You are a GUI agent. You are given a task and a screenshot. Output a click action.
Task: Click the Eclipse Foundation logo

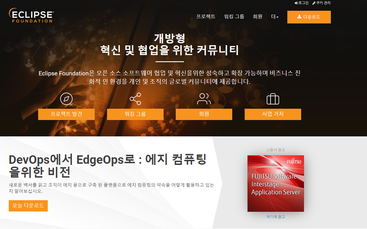31,16
